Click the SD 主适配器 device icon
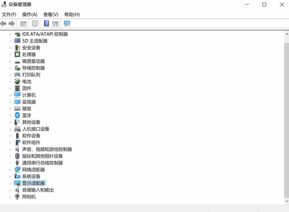The width and height of the screenshot is (289, 212). [x=17, y=41]
